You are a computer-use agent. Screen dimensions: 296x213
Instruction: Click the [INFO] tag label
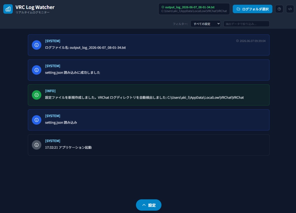[x=50, y=91]
